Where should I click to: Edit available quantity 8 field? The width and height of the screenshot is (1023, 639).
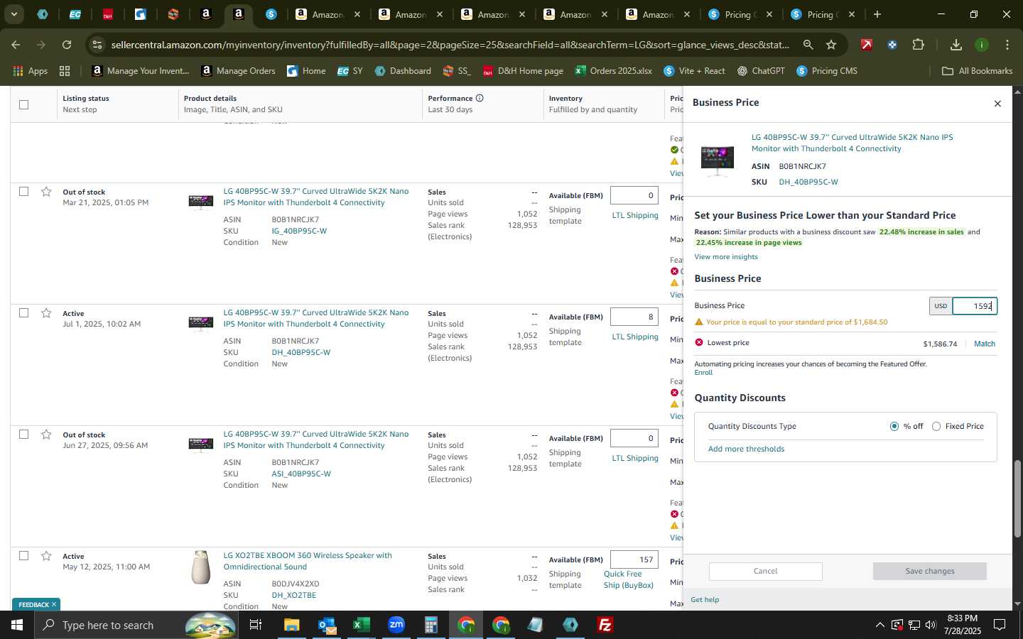pos(634,317)
